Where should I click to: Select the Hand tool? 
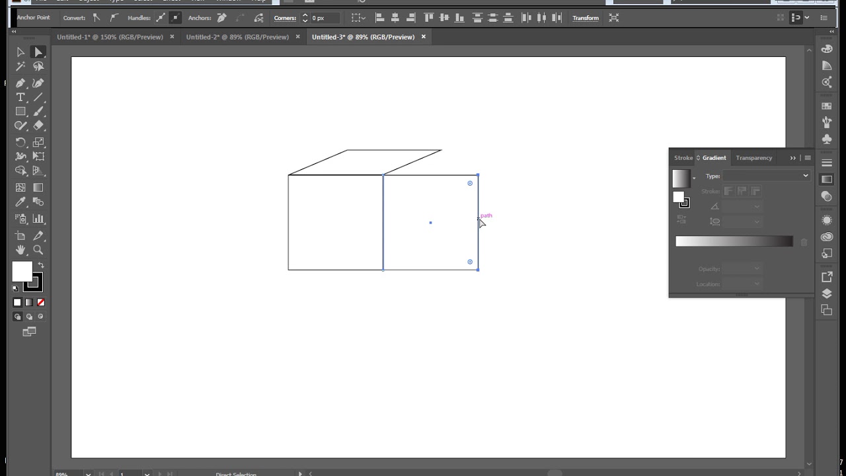pos(20,250)
